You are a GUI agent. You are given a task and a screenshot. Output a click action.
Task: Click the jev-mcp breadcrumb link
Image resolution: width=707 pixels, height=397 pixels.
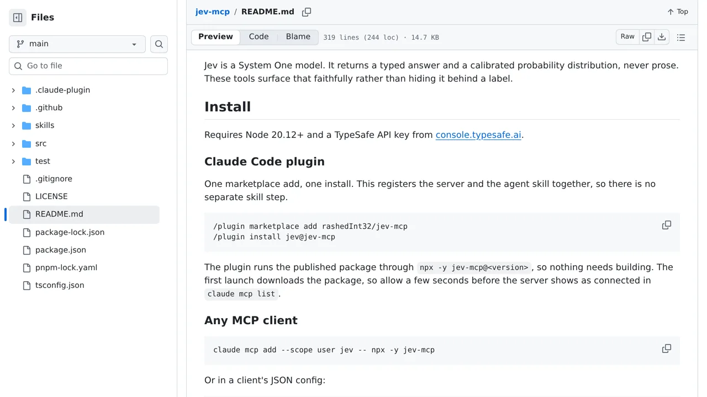pyautogui.click(x=213, y=12)
